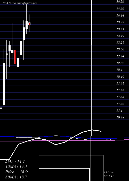Click the 11.97 price axis label
129x181 pixels.
pyautogui.click(x=120, y=83)
